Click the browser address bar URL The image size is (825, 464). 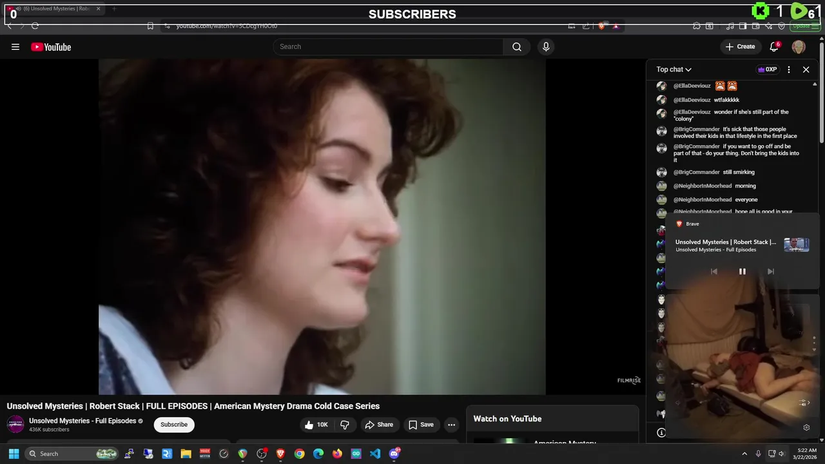pos(227,26)
